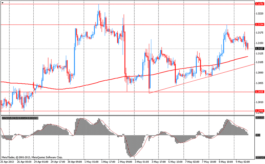
Task: Select the current price label 1.3137
Action: pos(259,49)
